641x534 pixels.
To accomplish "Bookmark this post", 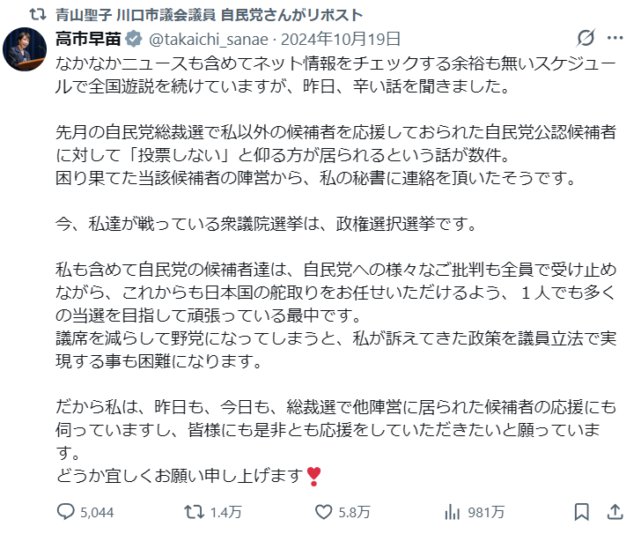I will click(581, 511).
